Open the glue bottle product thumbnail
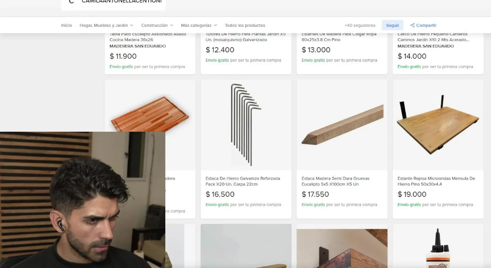Image resolution: width=491 pixels, height=268 pixels. coord(438,246)
